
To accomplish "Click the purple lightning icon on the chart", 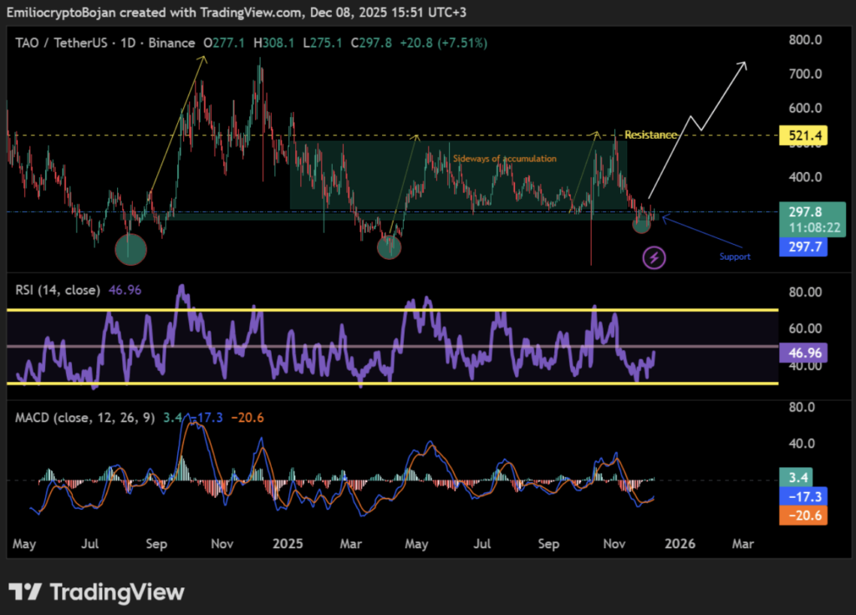I will click(x=655, y=257).
